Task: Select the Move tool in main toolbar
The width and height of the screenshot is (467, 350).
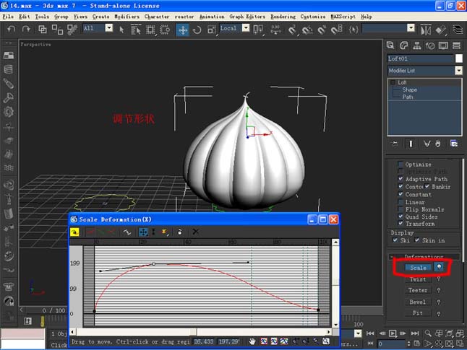Action: point(183,29)
